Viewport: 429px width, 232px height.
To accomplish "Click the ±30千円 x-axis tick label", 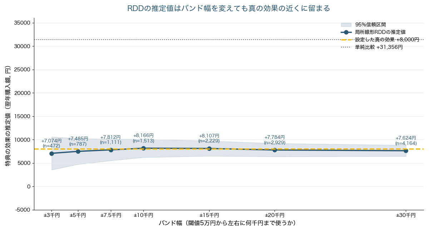I will (x=406, y=215).
